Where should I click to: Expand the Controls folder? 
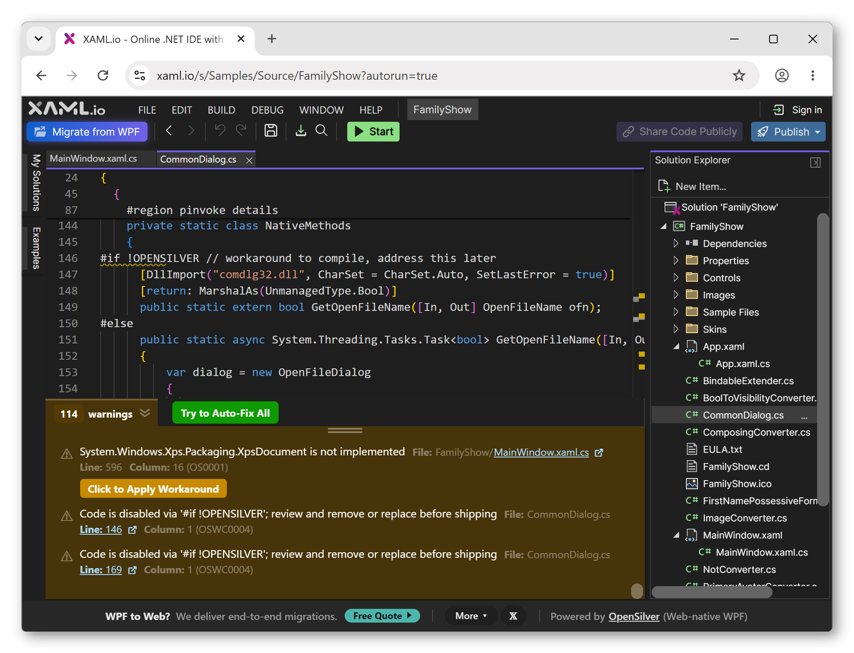click(676, 278)
